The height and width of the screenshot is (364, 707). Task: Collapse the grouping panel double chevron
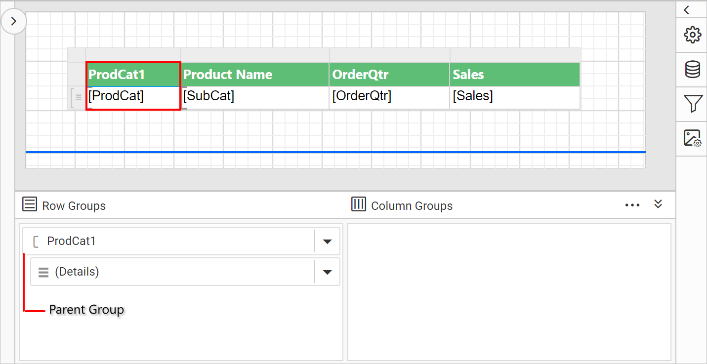658,204
